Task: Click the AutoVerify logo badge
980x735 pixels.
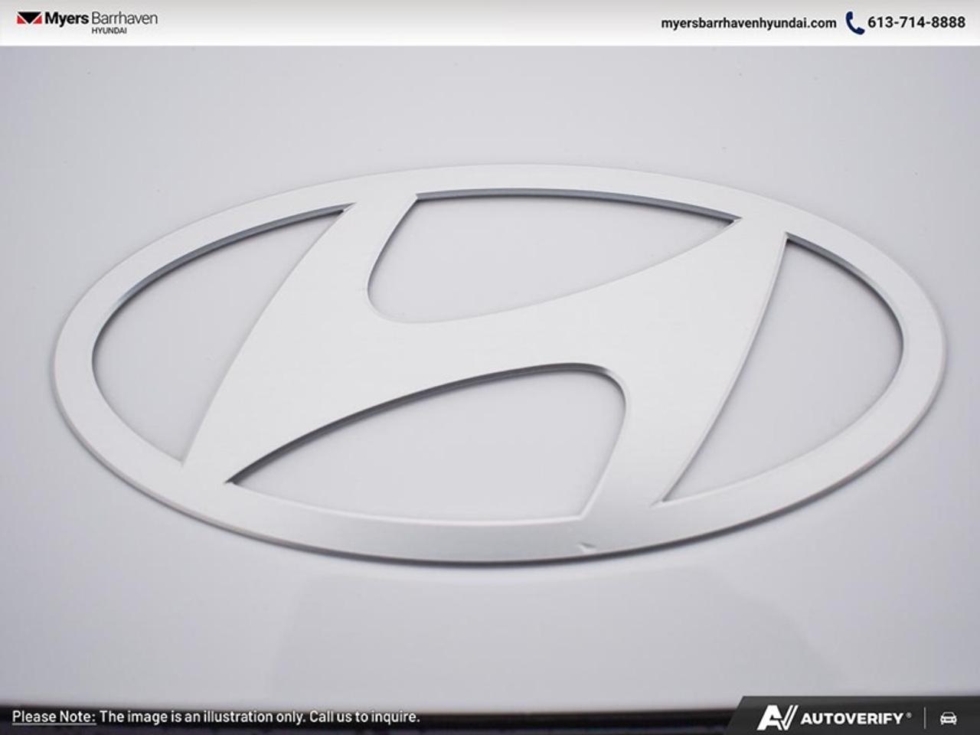Action: [835, 717]
